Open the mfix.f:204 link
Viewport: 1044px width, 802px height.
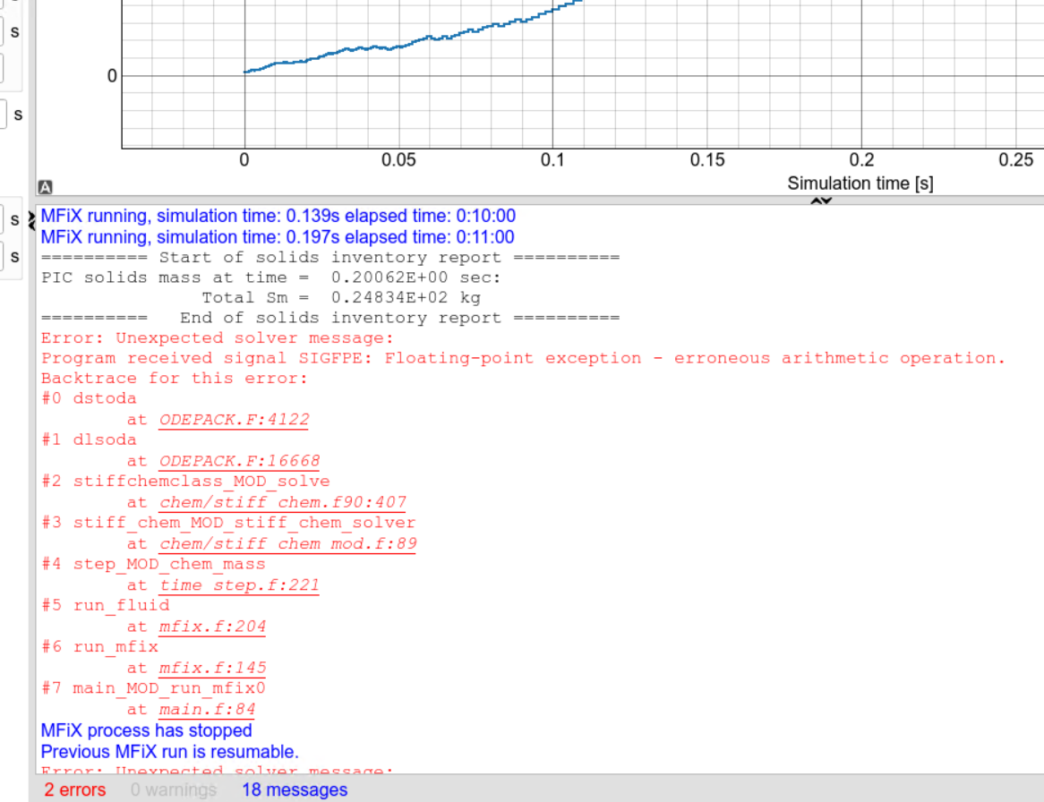click(x=212, y=627)
